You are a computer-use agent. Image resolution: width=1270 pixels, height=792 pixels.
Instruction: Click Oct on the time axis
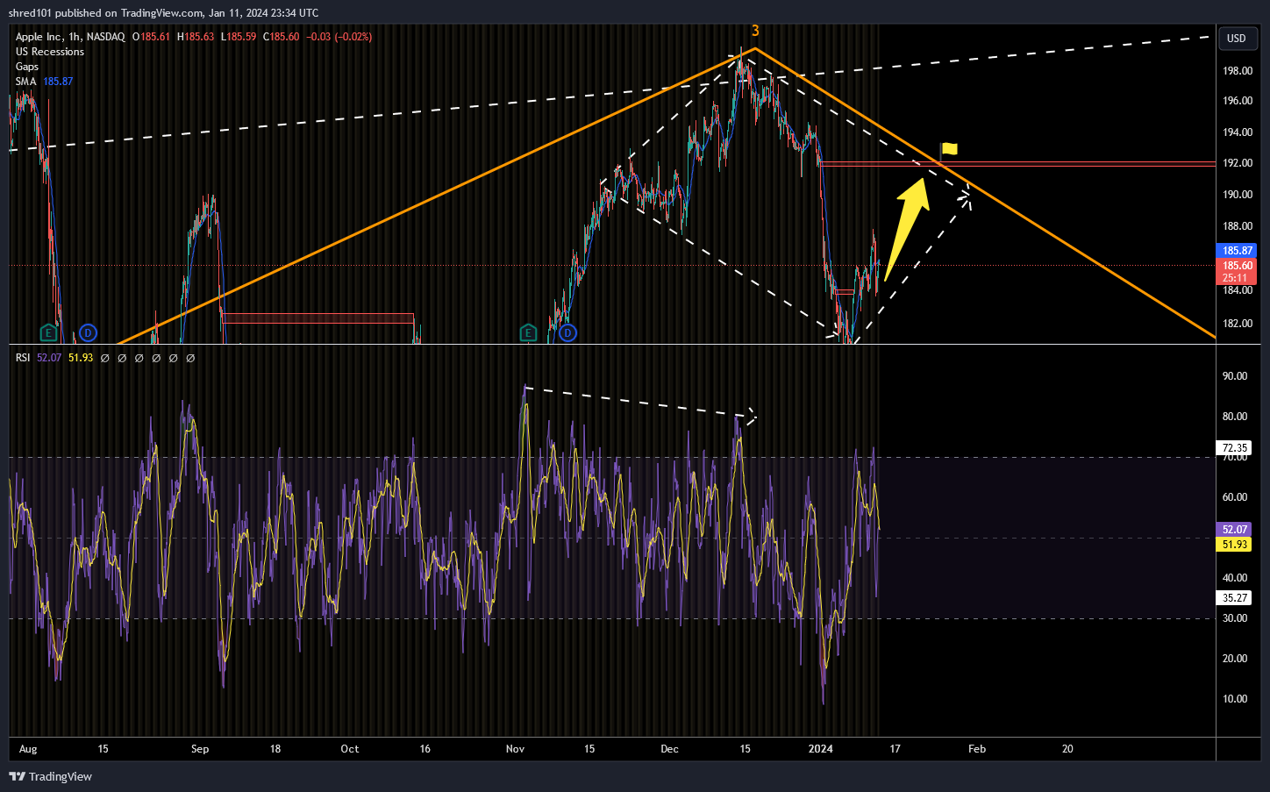[x=350, y=749]
